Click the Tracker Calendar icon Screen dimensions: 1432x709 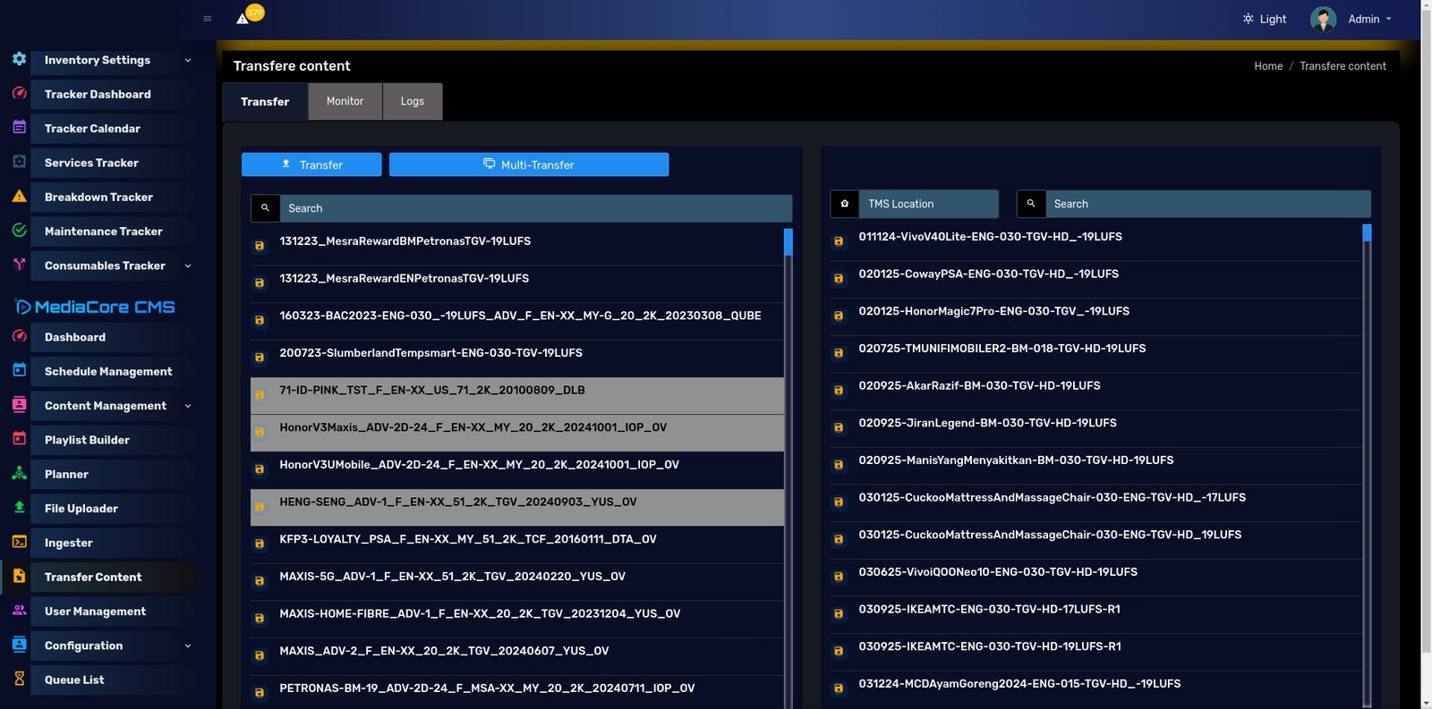click(19, 127)
